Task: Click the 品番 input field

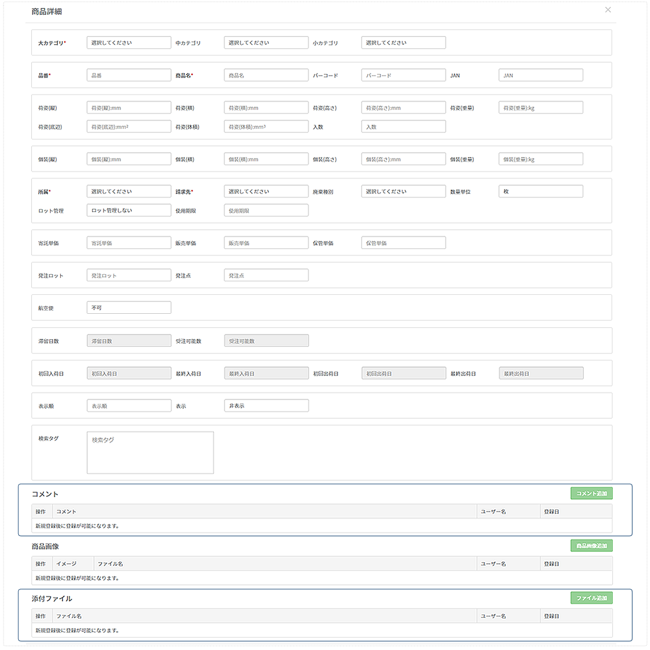Action: pyautogui.click(x=129, y=76)
